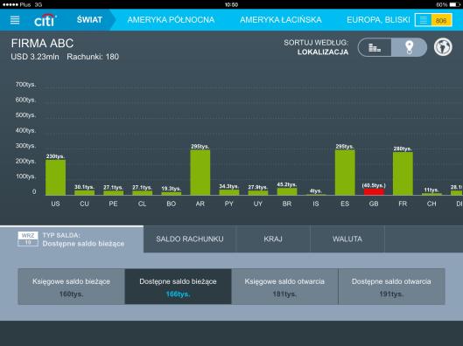Sort by location using pin icon

[409, 47]
